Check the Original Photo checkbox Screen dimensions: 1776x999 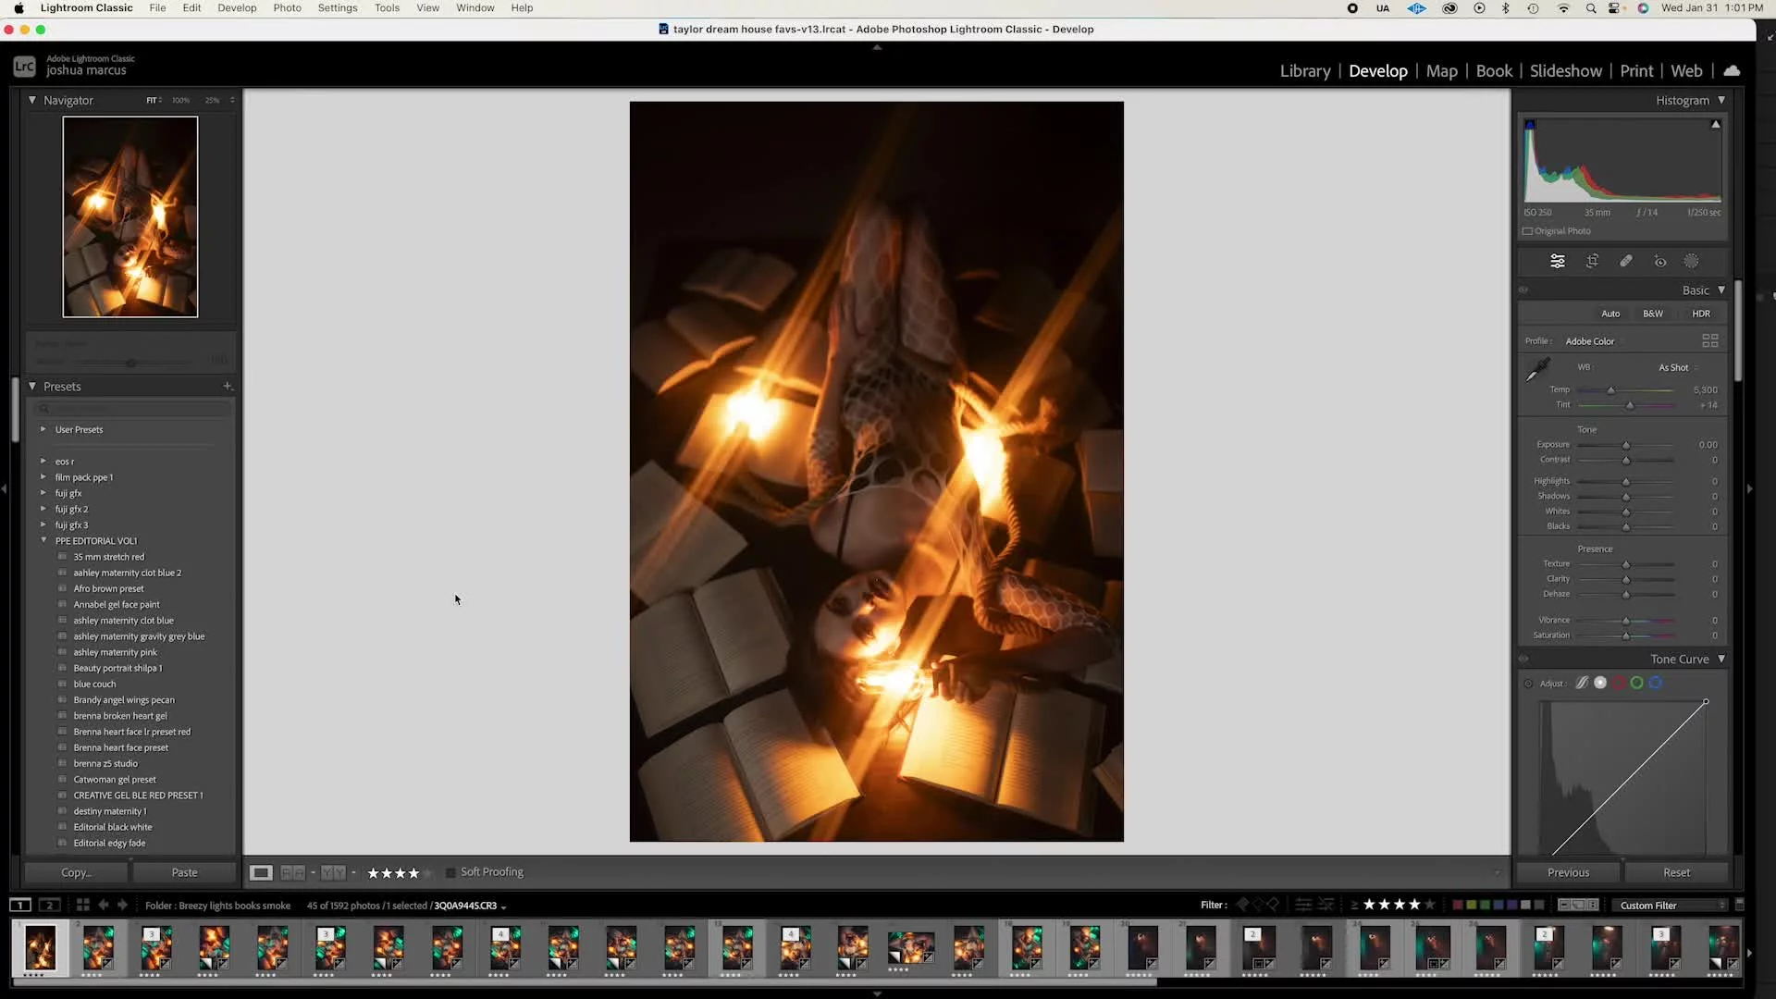point(1528,231)
